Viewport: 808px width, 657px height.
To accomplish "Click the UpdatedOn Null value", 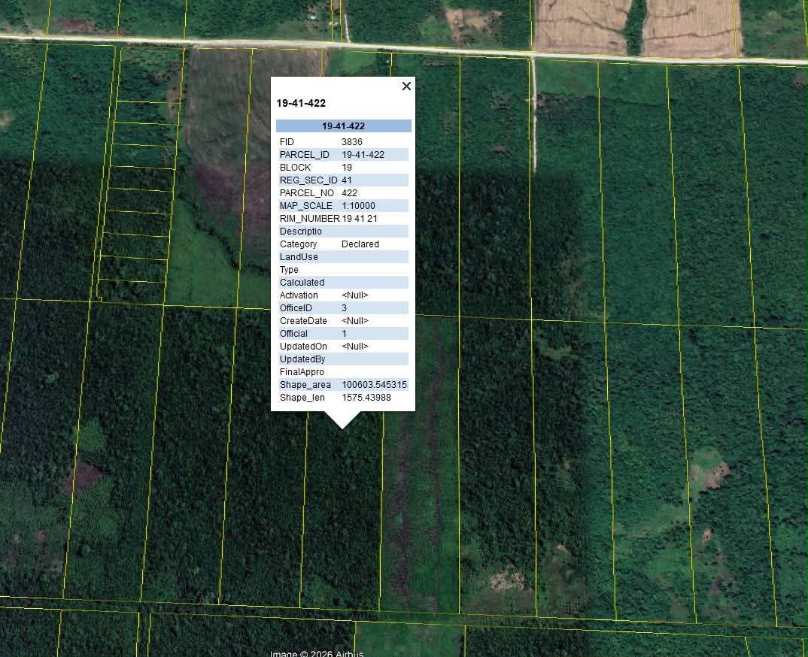I will click(x=355, y=347).
